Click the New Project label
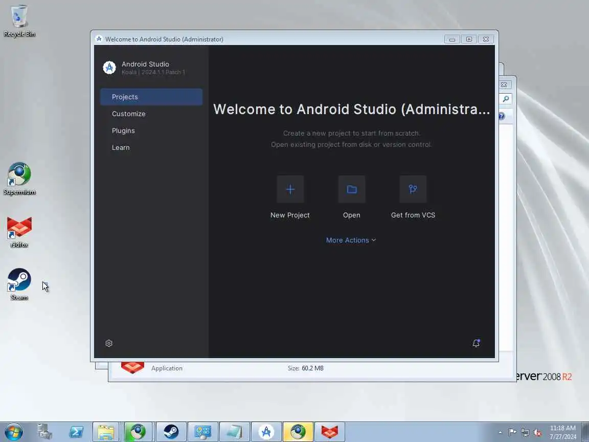This screenshot has width=589, height=442. [x=290, y=215]
